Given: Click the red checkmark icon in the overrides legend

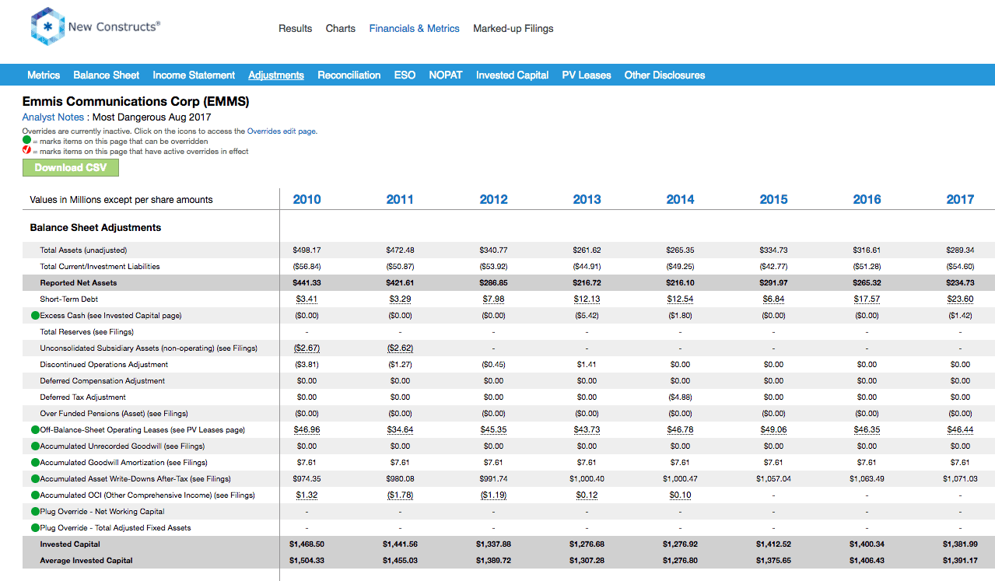Looking at the screenshot, I should click(x=26, y=151).
